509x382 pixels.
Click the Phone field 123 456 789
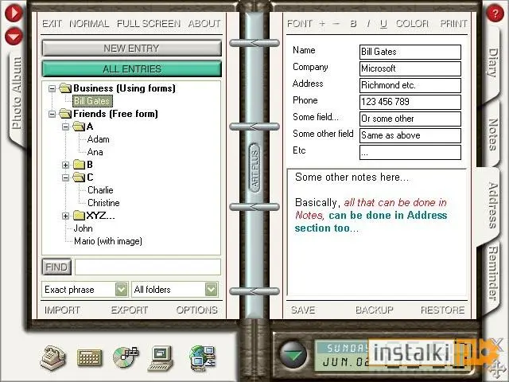(410, 102)
